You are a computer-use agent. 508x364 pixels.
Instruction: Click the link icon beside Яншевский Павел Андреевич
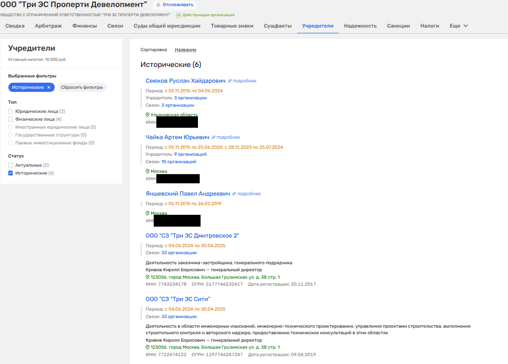[x=234, y=194]
